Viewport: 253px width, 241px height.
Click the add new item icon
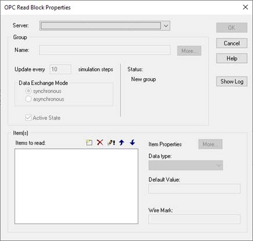pos(89,142)
